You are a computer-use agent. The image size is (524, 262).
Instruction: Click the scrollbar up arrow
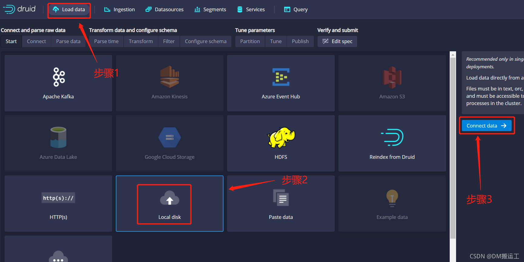pos(453,55)
